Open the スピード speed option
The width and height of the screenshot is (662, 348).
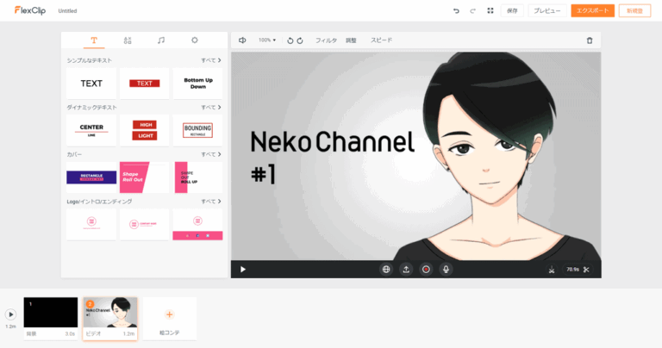coord(381,40)
